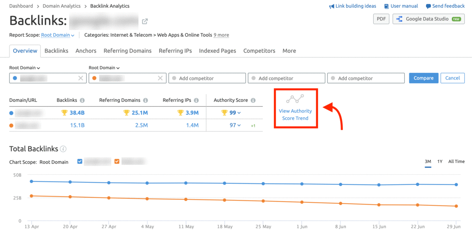Select 1Y chart time range
The height and width of the screenshot is (235, 472).
coord(440,161)
